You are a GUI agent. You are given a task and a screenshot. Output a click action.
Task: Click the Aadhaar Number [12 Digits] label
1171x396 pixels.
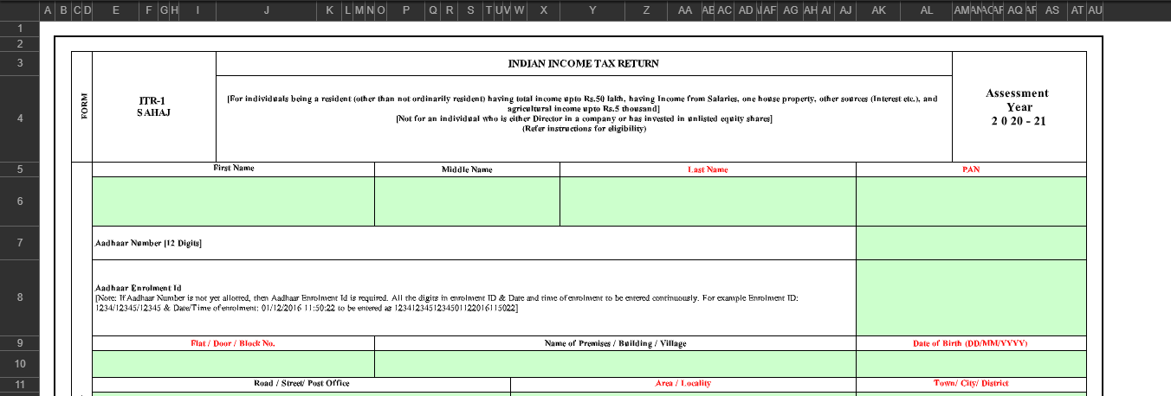(x=148, y=244)
